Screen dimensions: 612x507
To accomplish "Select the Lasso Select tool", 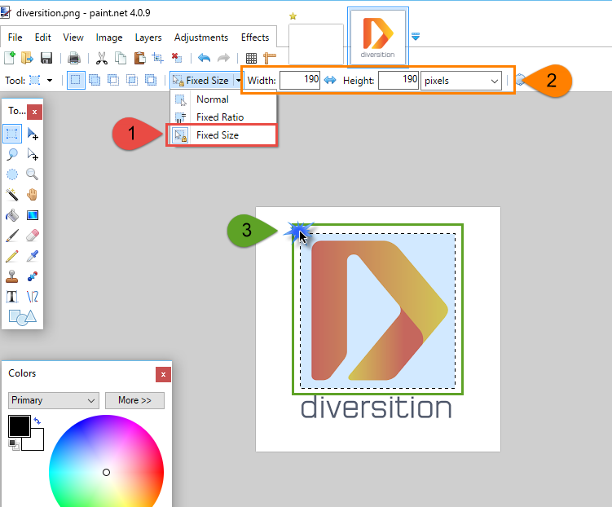I will coord(12,155).
